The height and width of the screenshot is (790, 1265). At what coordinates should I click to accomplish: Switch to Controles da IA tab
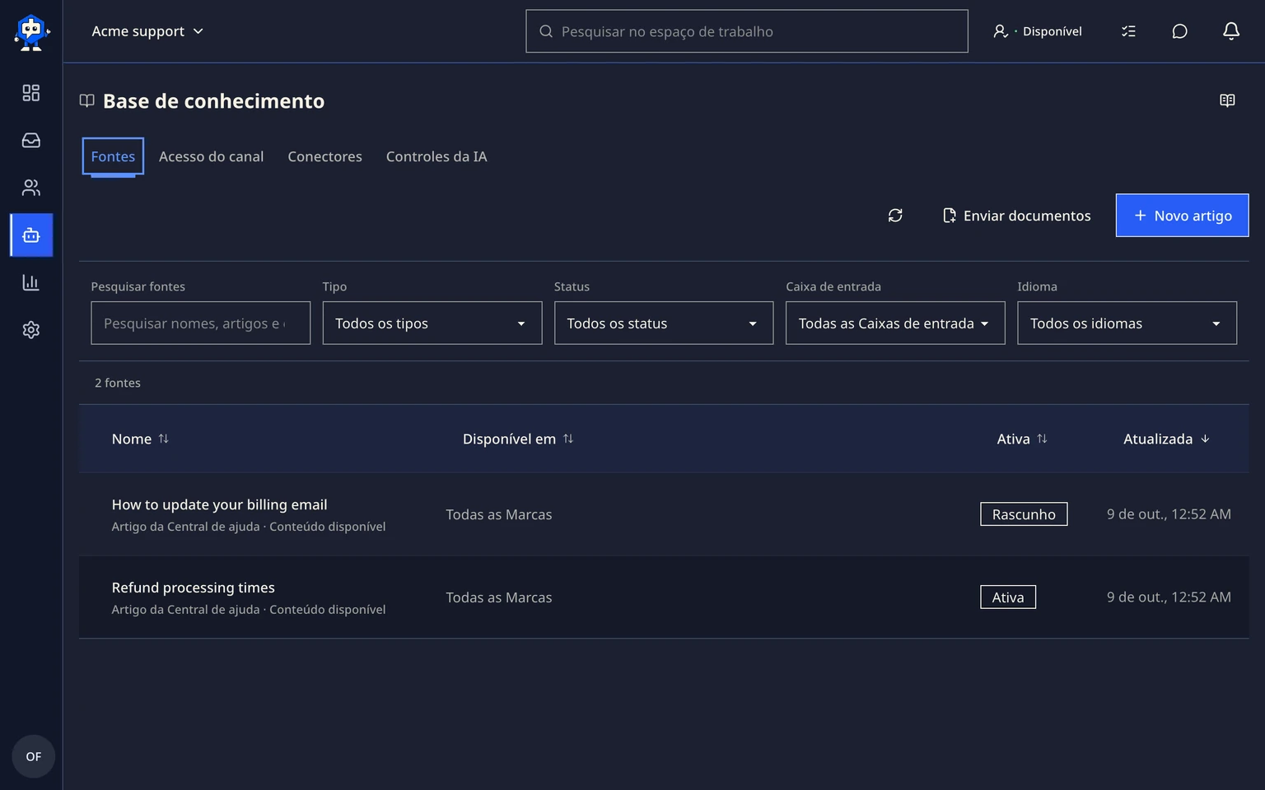[436, 156]
